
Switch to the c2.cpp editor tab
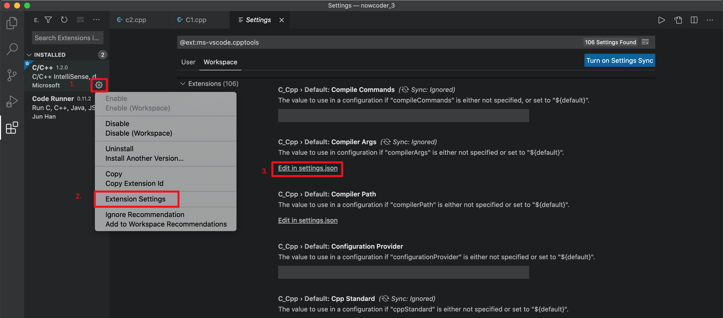(x=136, y=20)
